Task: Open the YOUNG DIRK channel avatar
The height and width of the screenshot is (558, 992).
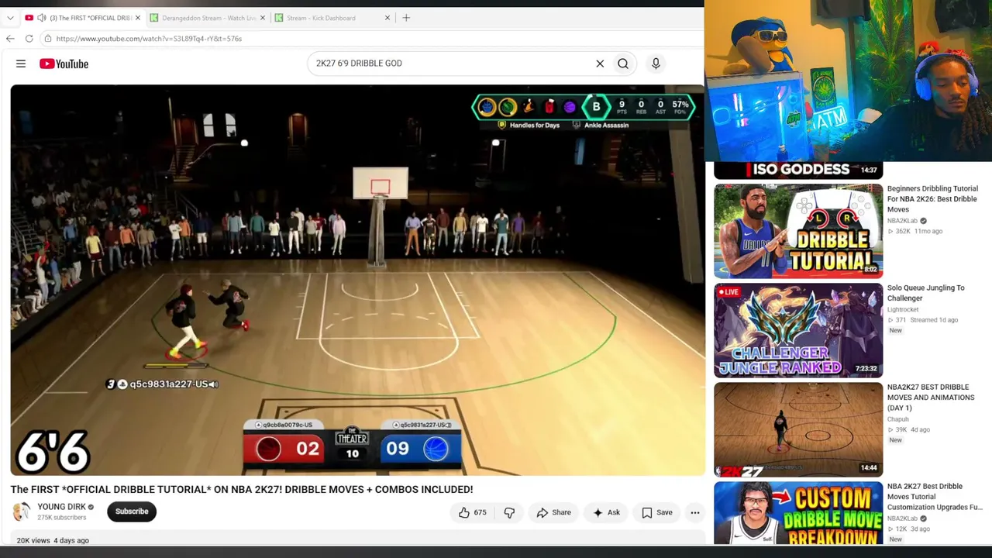Action: [21, 511]
